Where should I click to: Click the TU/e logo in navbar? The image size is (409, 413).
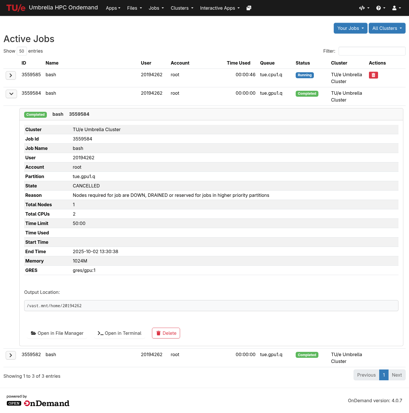point(16,8)
